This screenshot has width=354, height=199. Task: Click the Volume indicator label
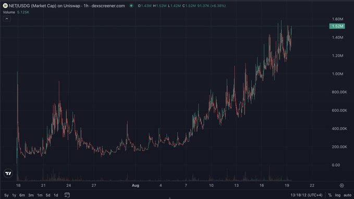click(9, 12)
